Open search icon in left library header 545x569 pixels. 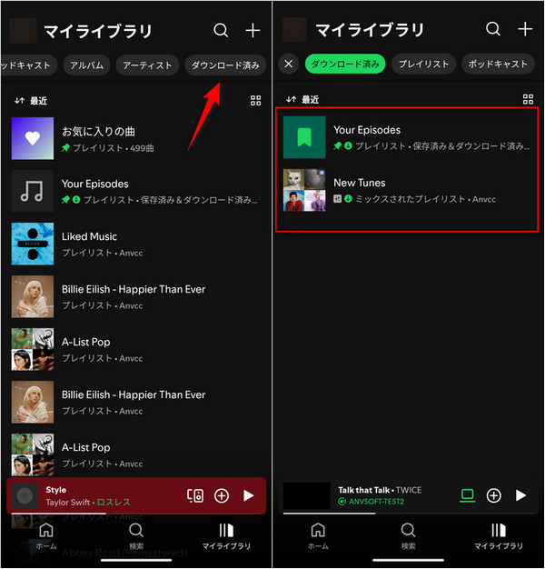tap(221, 31)
